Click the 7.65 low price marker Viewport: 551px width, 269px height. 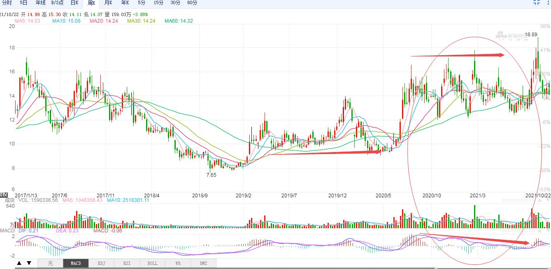(x=211, y=175)
